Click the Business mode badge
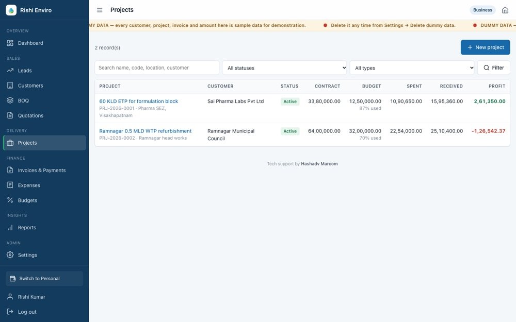The height and width of the screenshot is (322, 516). pyautogui.click(x=482, y=10)
